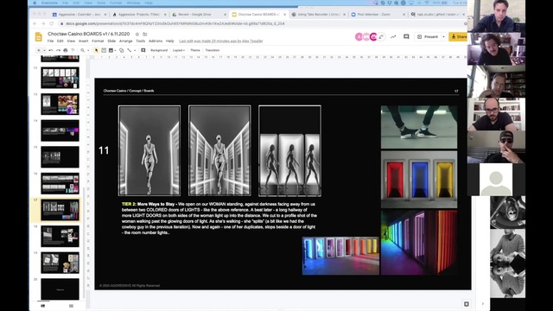Click the Transition button
Viewport: 553px width, 311px height.
(213, 50)
